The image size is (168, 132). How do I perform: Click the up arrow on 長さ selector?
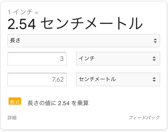pos(155,39)
